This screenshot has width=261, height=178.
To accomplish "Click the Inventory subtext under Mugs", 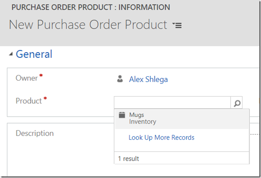I will (x=143, y=121).
